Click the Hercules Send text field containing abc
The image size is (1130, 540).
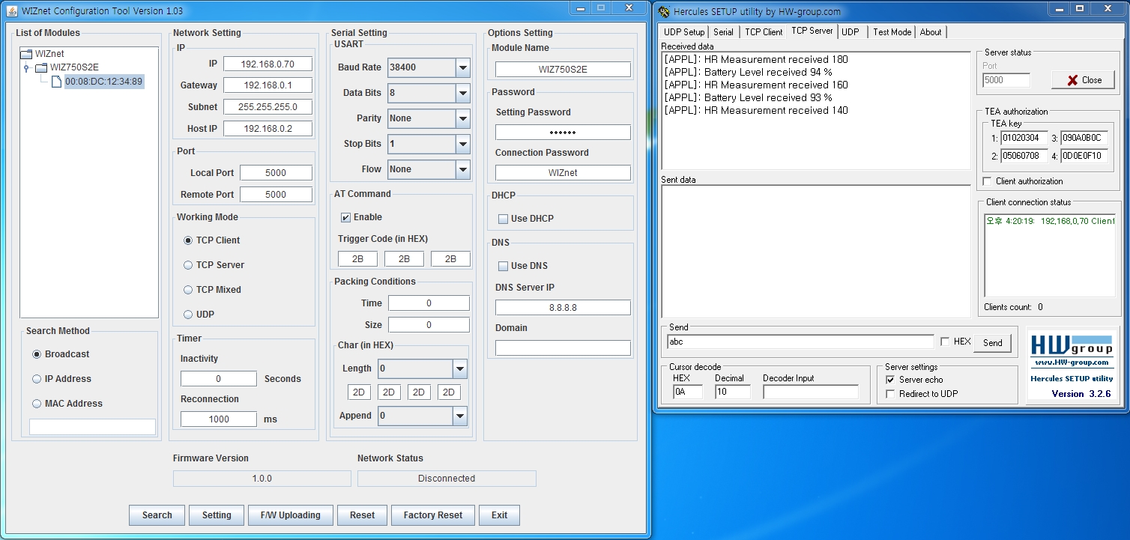800,342
